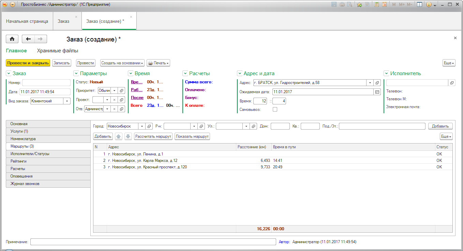Expand the Город dropdown list
Image resolution: width=463 pixels, height=251 pixels.
(142, 126)
